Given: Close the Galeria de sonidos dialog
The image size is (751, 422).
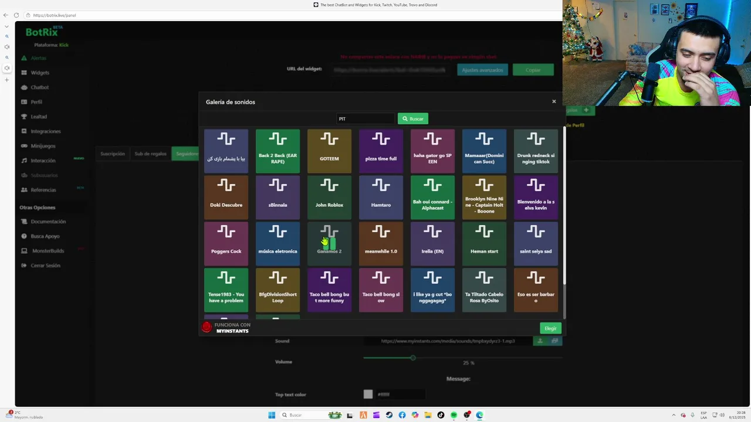Looking at the screenshot, I should pyautogui.click(x=554, y=101).
